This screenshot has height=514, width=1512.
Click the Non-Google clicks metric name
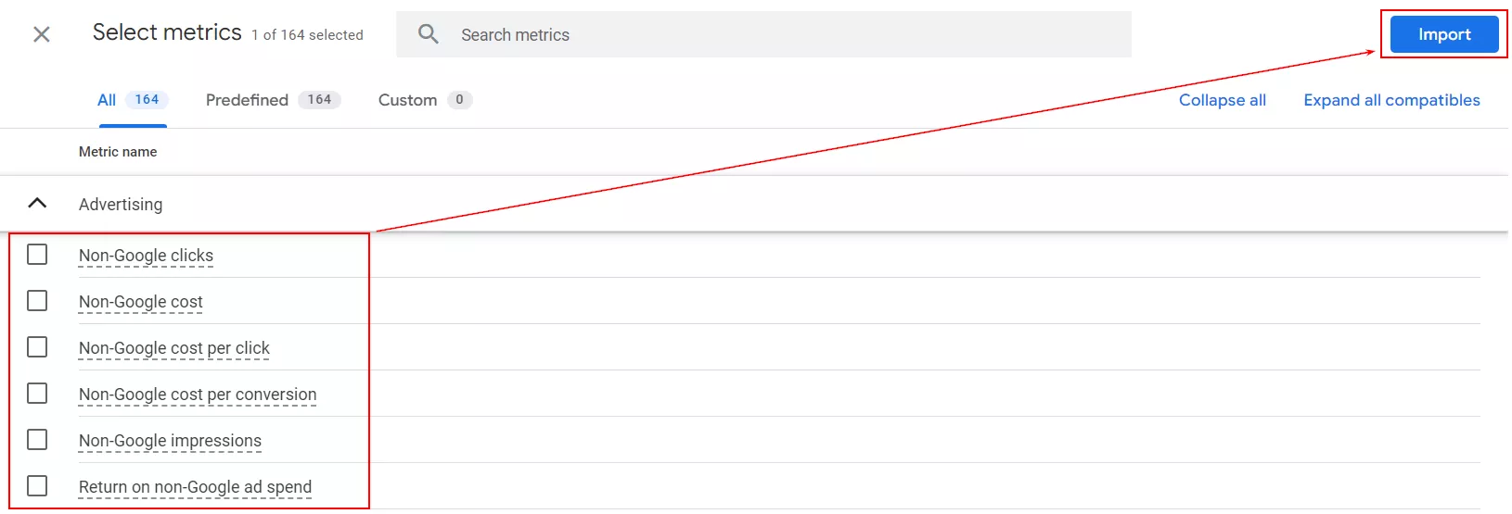tap(146, 256)
